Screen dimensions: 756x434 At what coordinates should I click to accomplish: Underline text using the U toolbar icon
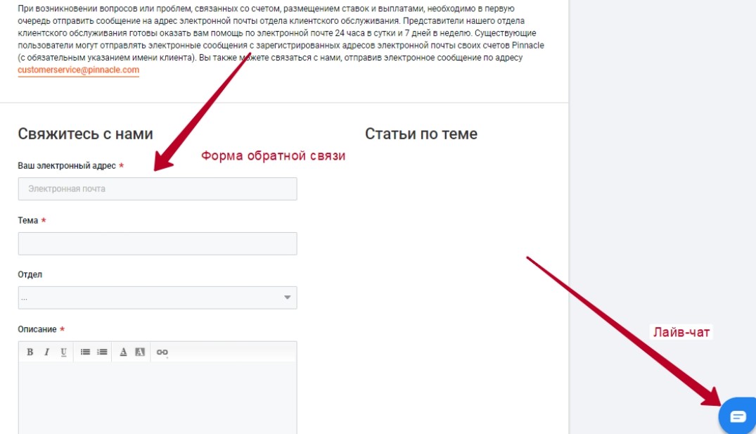click(x=63, y=351)
